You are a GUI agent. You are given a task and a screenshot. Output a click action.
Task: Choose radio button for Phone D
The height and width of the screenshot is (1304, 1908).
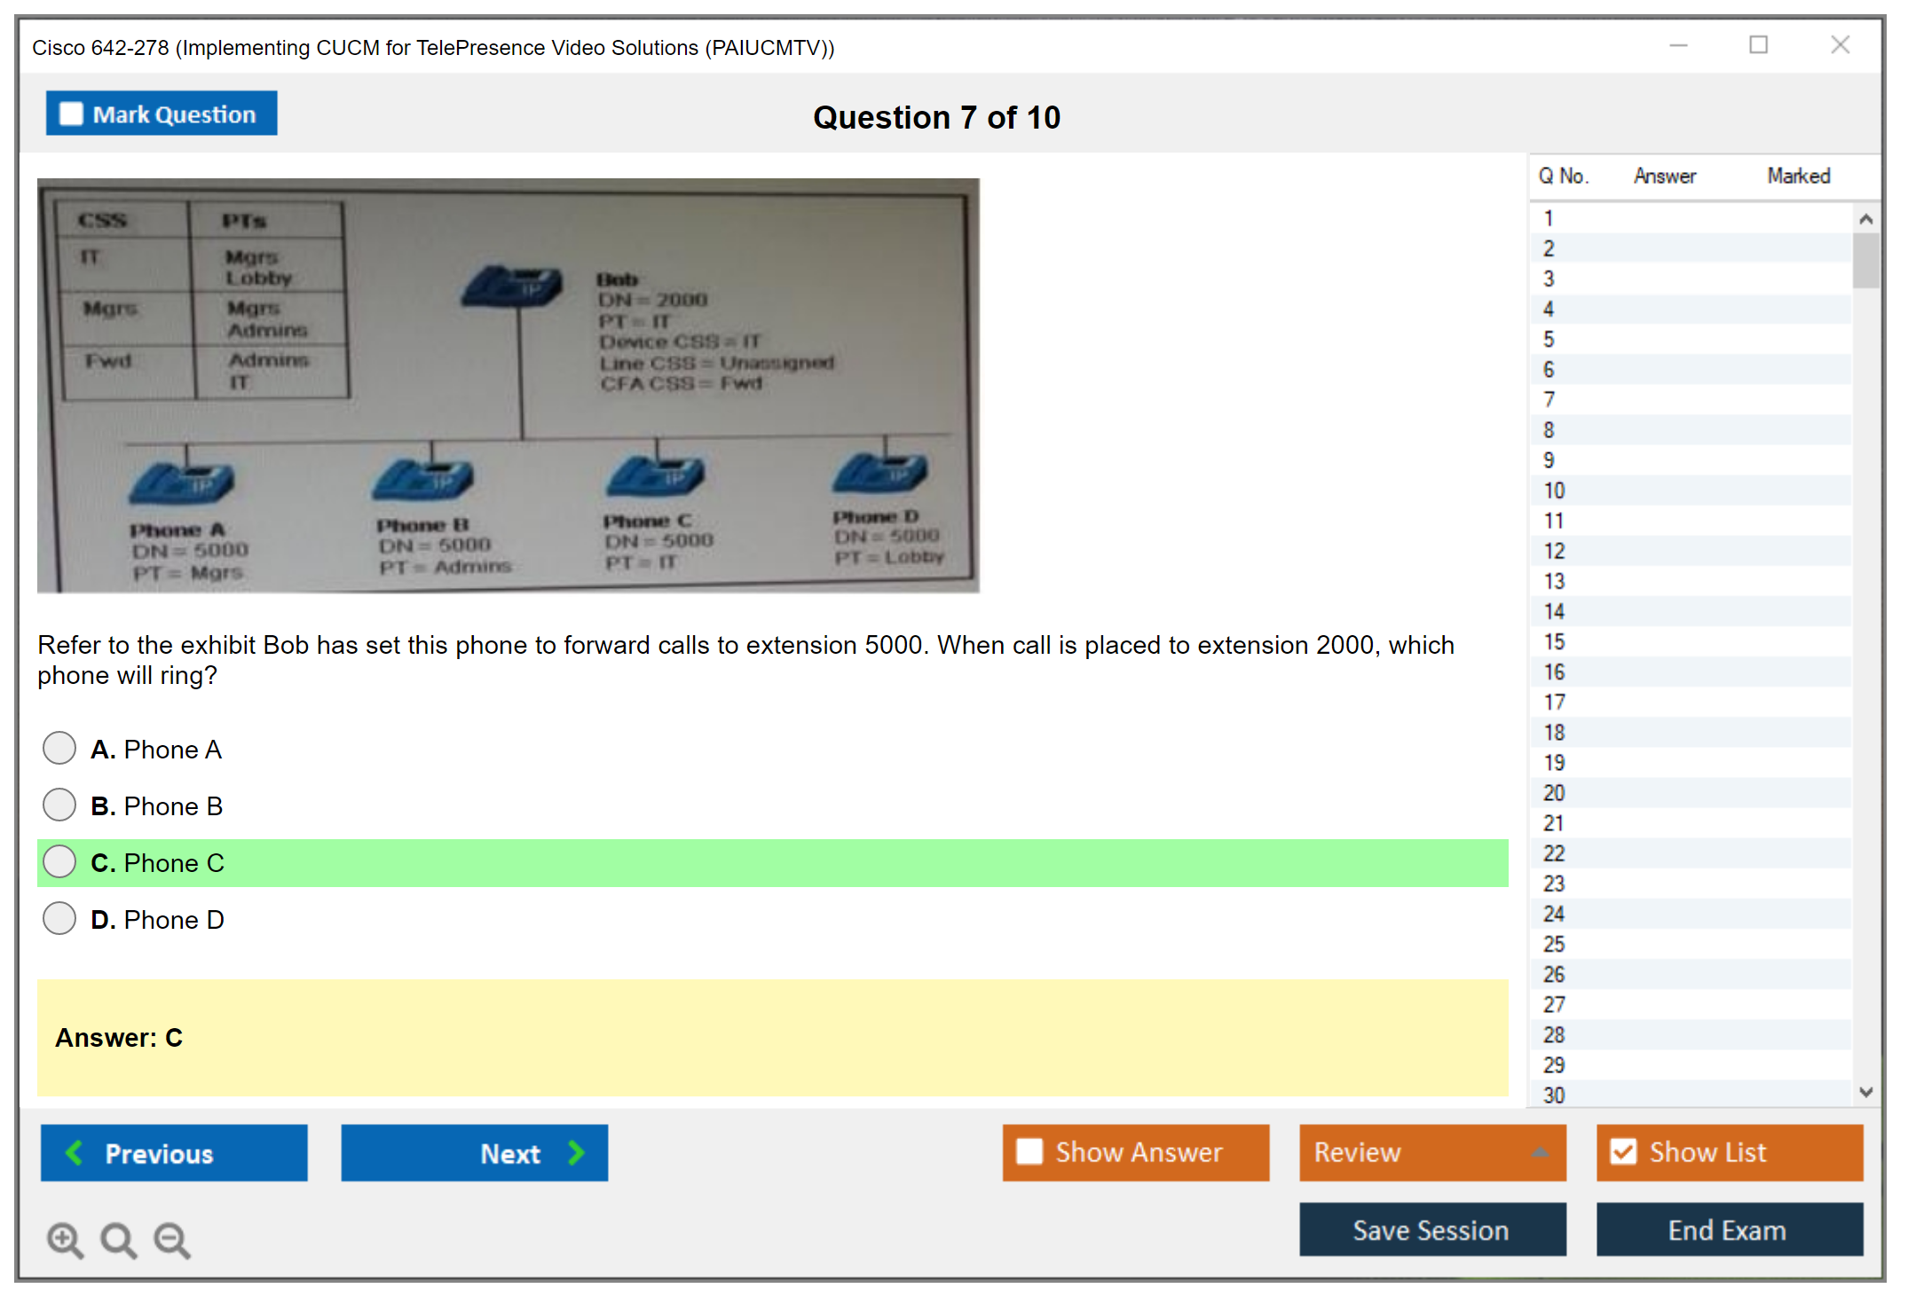click(x=59, y=918)
